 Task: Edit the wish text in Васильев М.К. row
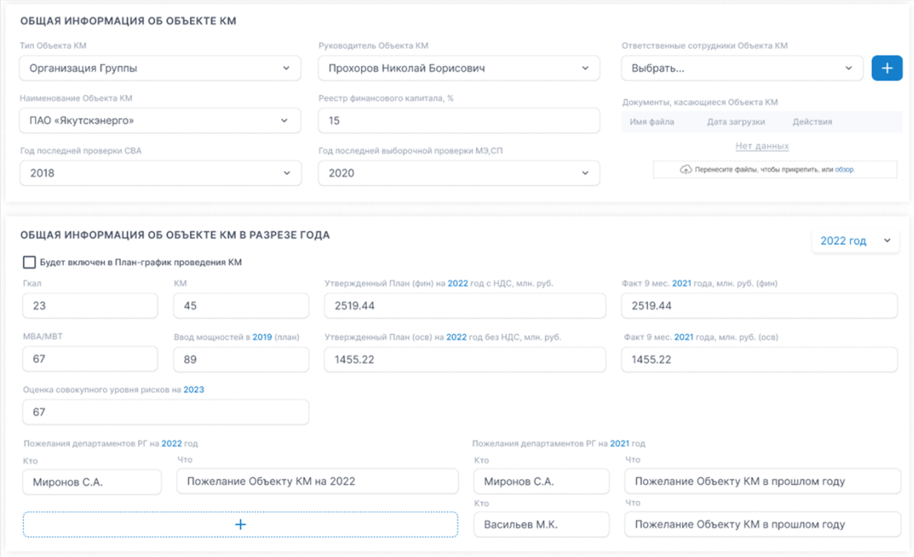(762, 524)
